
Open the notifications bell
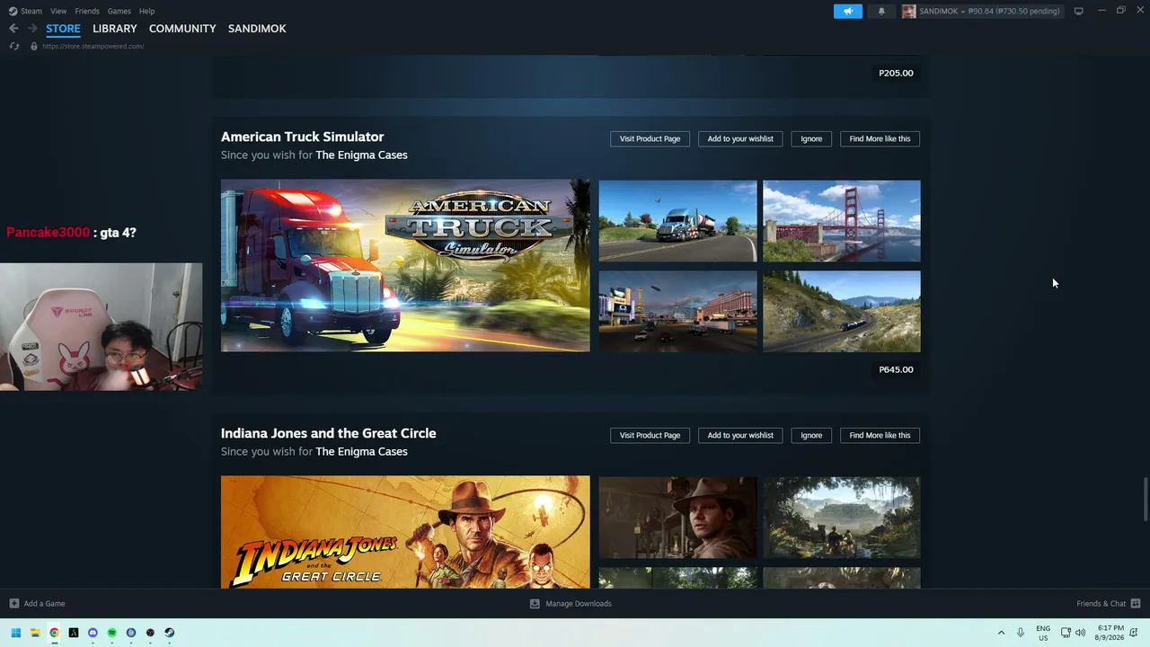coord(881,11)
